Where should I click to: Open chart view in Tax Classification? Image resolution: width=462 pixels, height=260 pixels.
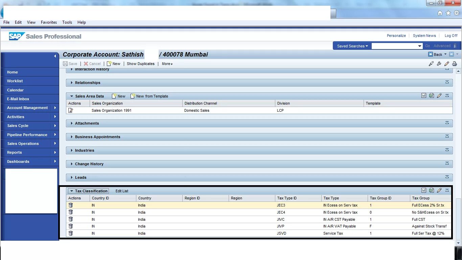424,191
